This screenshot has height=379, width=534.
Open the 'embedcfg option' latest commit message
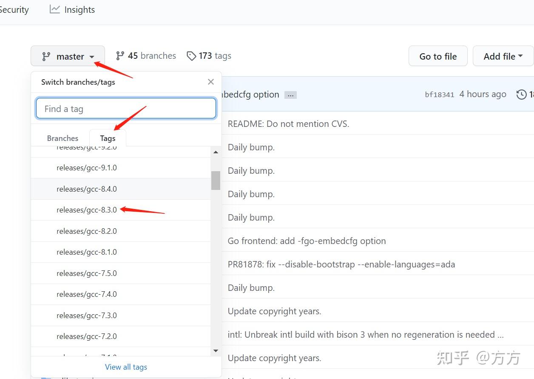click(x=251, y=95)
